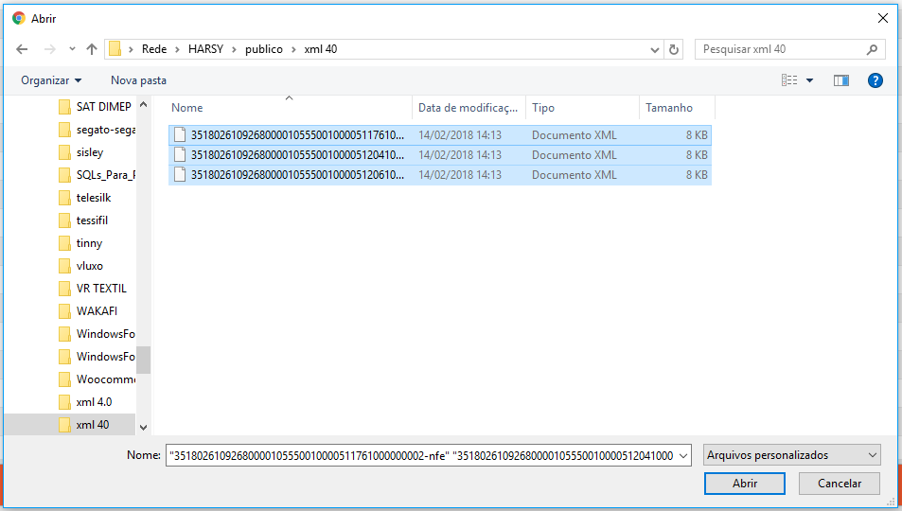Select HARSY in the address path
Viewport: 902px width, 511px height.
point(205,49)
